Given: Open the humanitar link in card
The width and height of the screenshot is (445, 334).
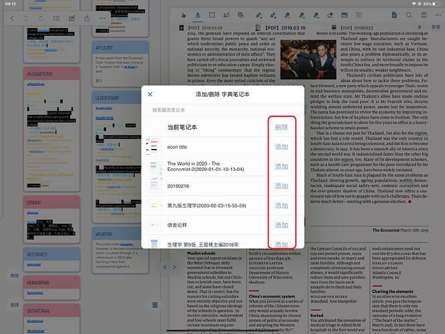Looking at the screenshot, I should point(35,293).
